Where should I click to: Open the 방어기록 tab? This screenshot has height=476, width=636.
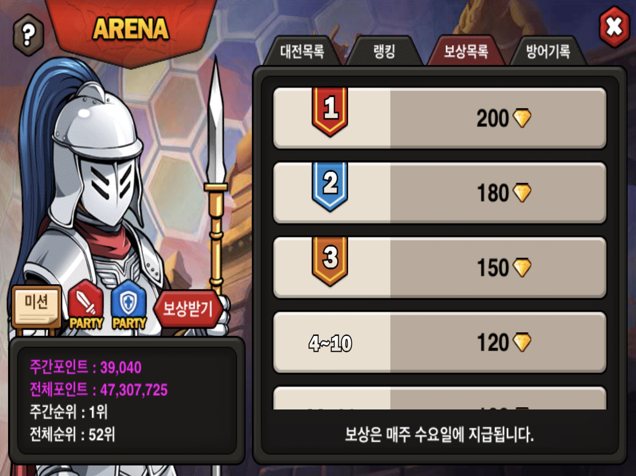(548, 51)
